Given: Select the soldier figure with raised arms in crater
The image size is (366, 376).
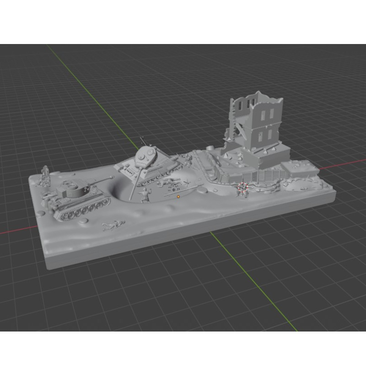Looking at the screenshot, I should (x=145, y=195).
